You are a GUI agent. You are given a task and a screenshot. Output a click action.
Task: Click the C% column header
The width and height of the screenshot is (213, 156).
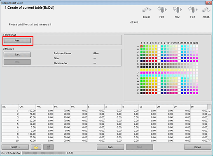[27, 107]
